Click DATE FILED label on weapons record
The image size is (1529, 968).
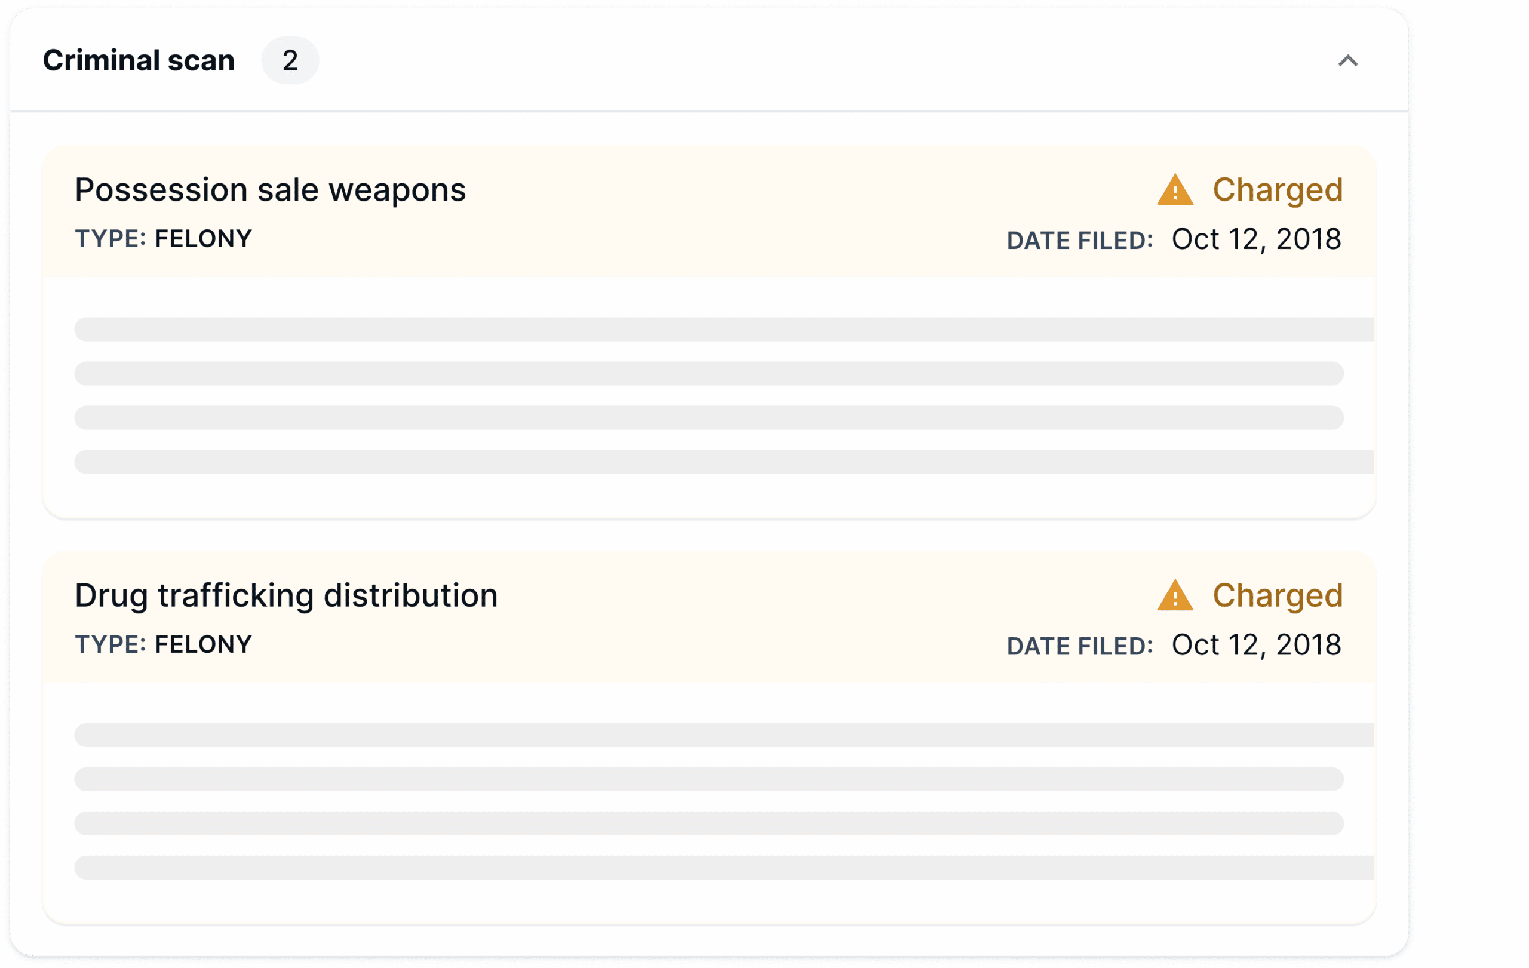click(x=1079, y=241)
